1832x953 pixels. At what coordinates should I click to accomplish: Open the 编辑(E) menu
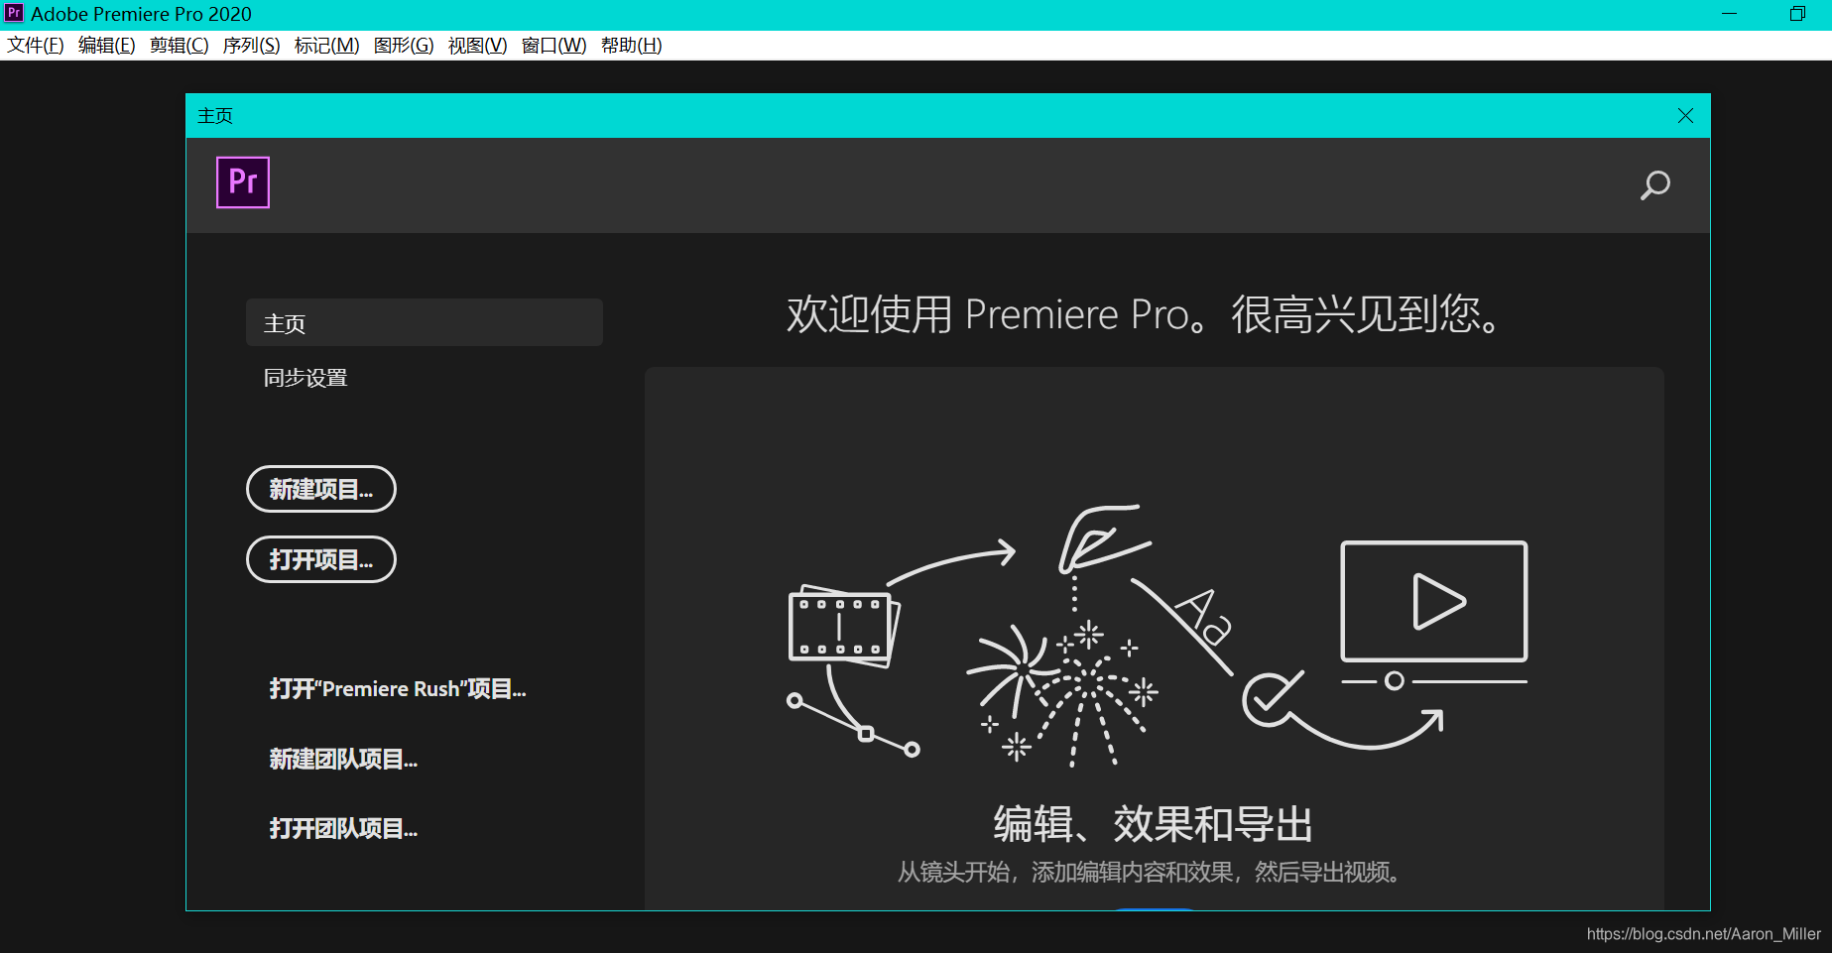107,46
